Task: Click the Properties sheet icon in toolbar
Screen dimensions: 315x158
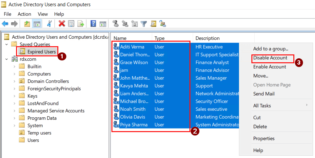Action: click(71, 24)
